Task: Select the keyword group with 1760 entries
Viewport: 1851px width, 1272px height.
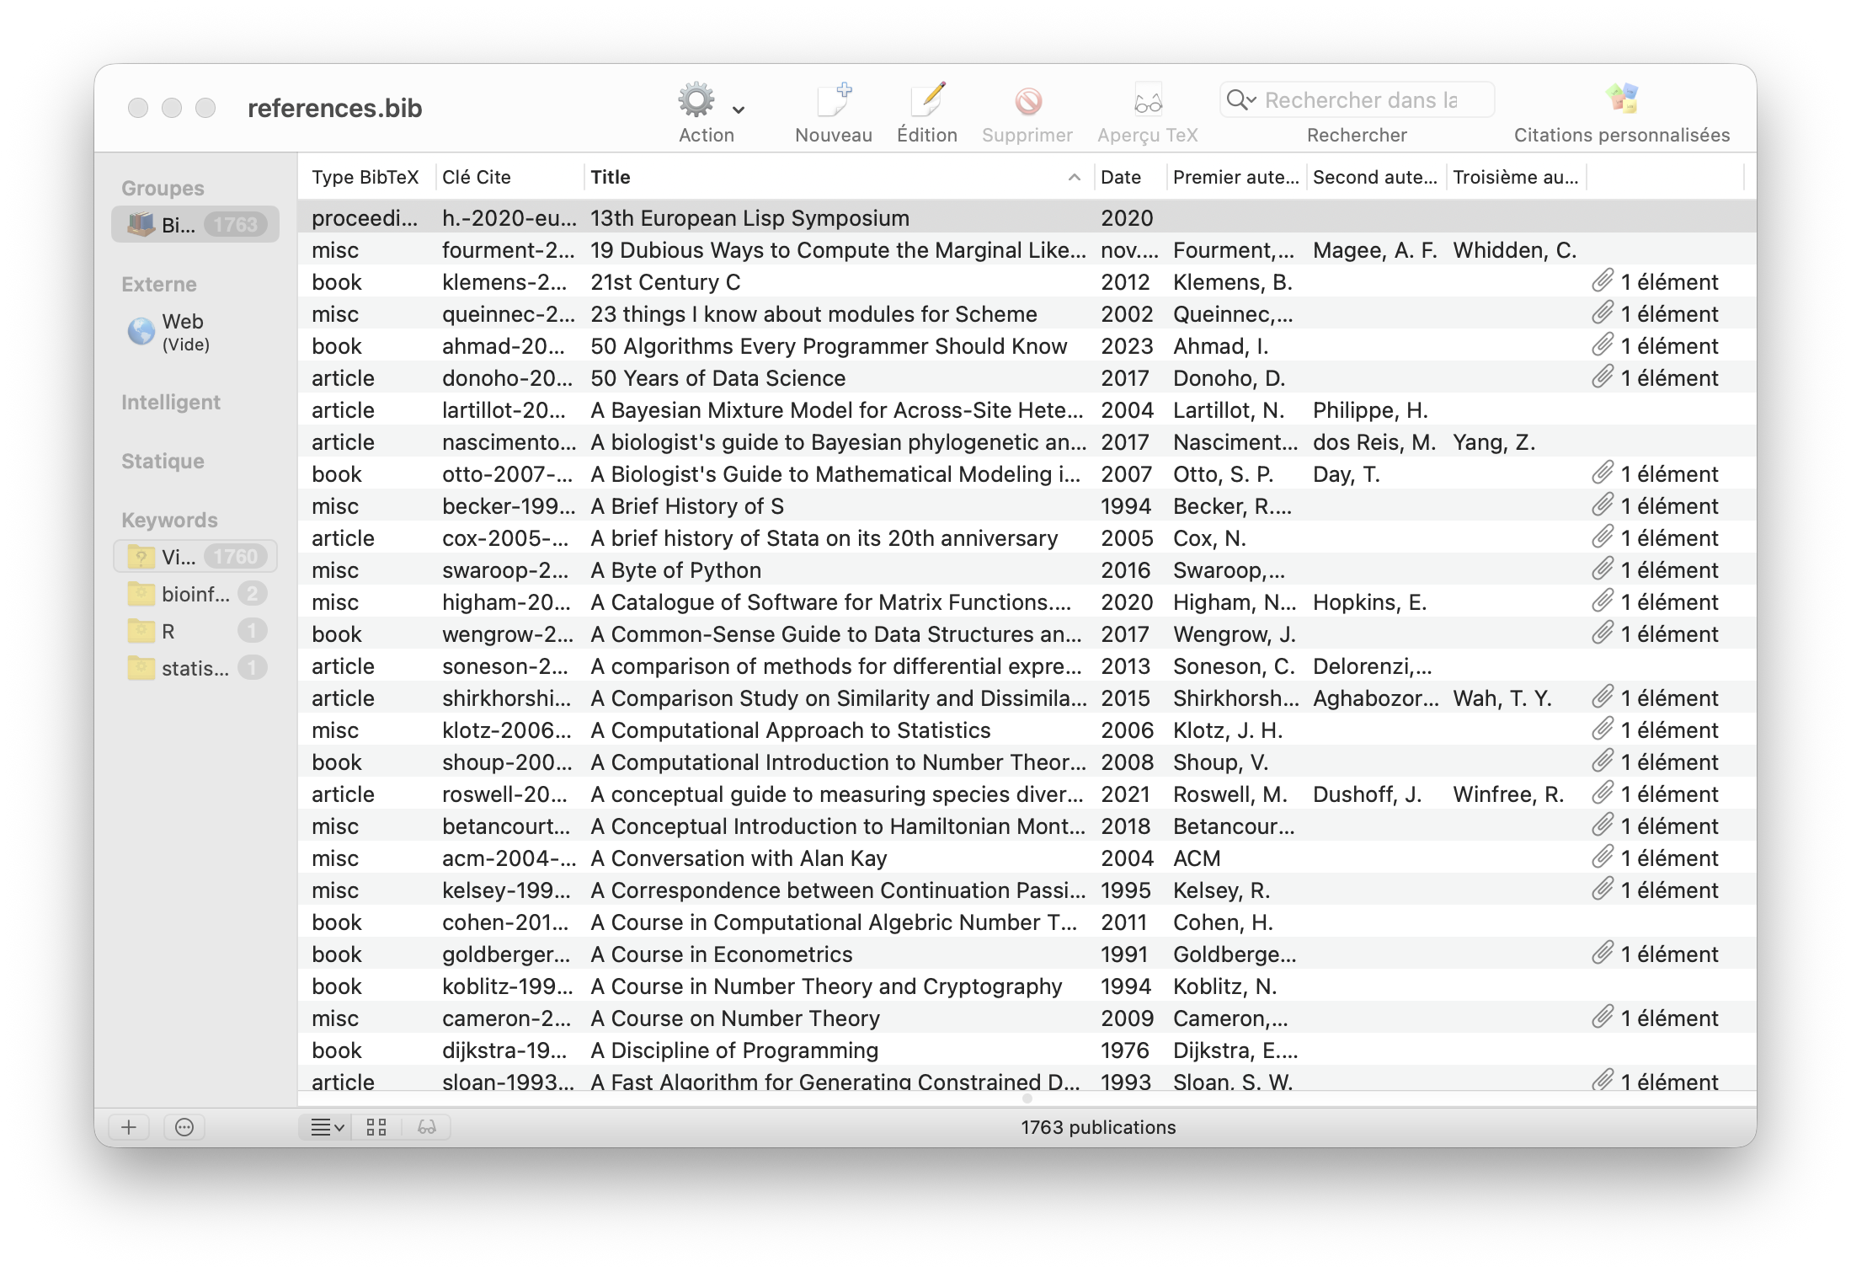Action: point(195,557)
